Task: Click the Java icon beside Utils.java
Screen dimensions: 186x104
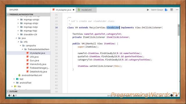Action: [28, 57]
